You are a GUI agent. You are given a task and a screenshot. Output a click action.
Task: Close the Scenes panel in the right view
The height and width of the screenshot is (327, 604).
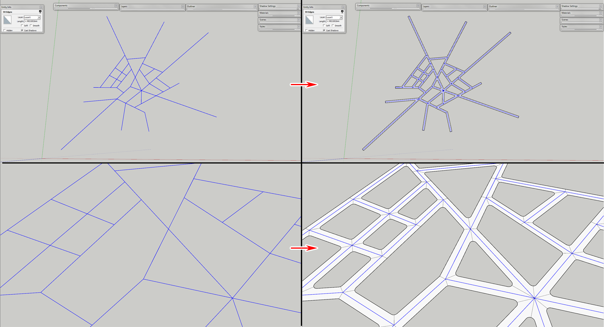[601, 20]
